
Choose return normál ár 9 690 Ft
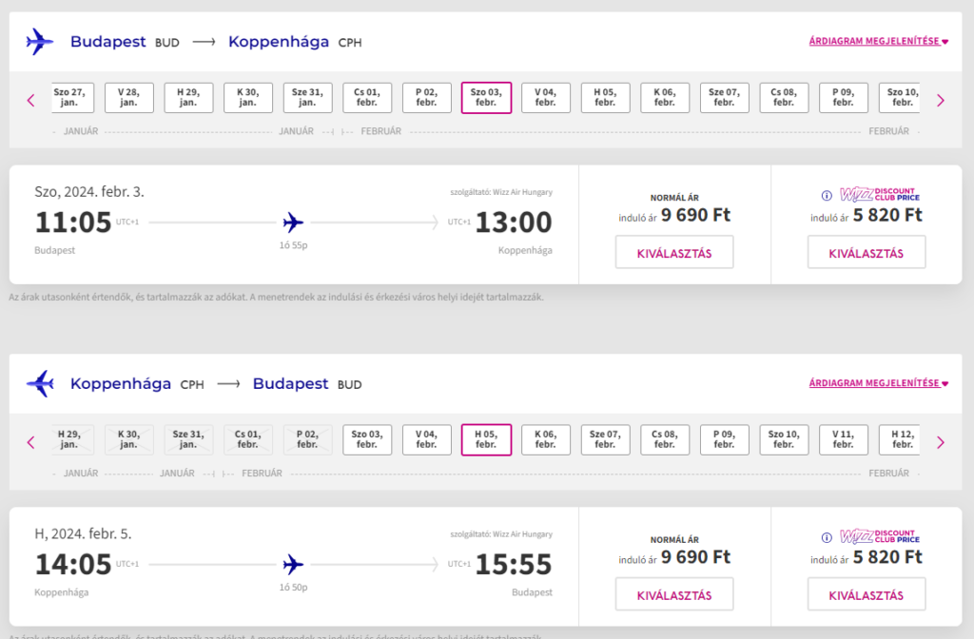click(674, 595)
